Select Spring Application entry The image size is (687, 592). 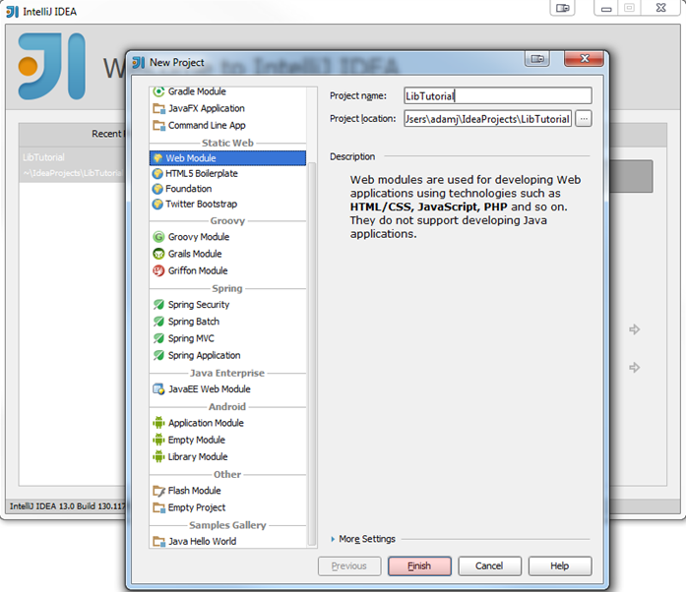pos(227,355)
